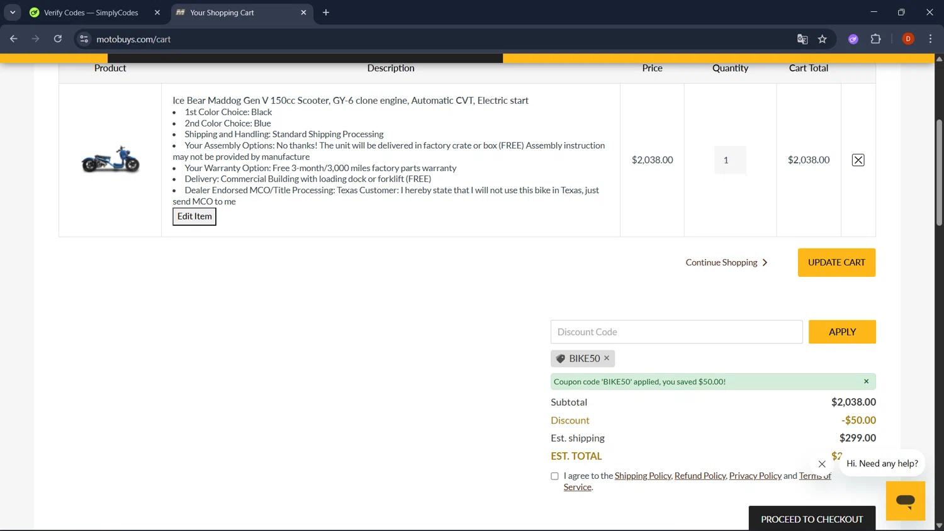The image size is (944, 531).
Task: Click the APPLY discount button
Action: coord(842,332)
